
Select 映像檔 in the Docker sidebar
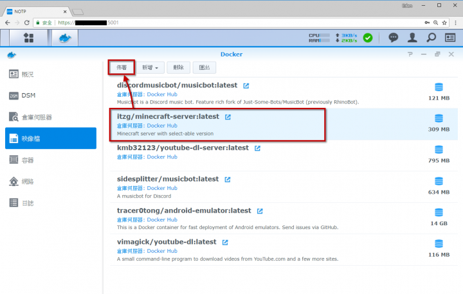(51, 138)
